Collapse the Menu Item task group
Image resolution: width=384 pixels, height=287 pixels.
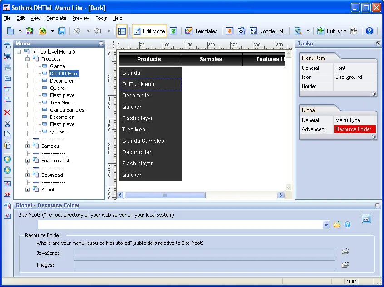click(x=374, y=93)
